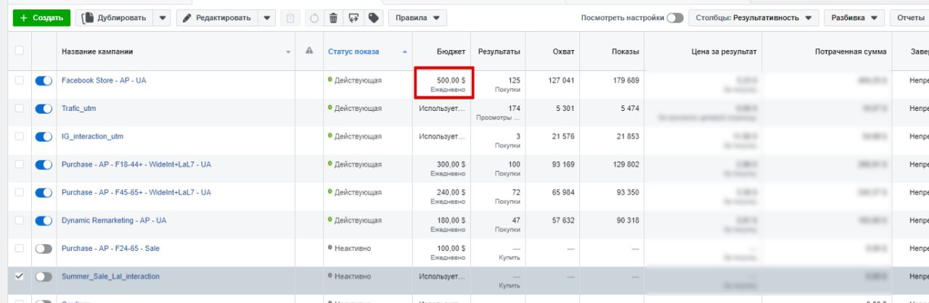
Task: Click the Редактировать pencil button
Action: pyautogui.click(x=217, y=18)
